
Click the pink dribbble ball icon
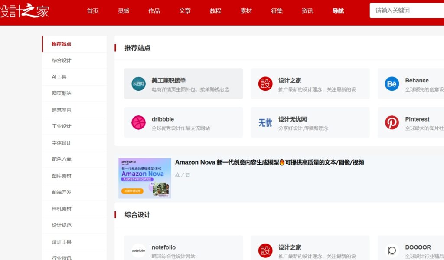coord(138,122)
